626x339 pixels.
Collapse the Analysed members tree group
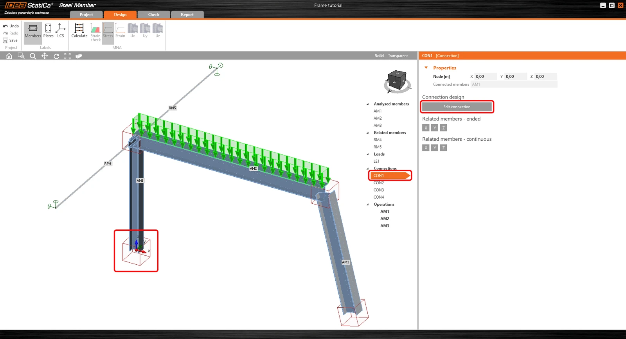(367, 104)
